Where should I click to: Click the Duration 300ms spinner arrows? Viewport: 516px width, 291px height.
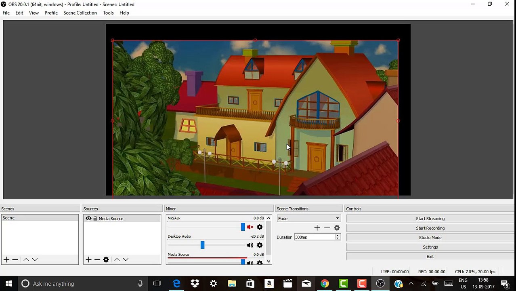[x=337, y=237]
